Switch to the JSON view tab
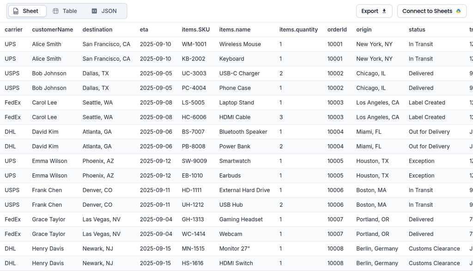The height and width of the screenshot is (271, 473). click(x=104, y=11)
